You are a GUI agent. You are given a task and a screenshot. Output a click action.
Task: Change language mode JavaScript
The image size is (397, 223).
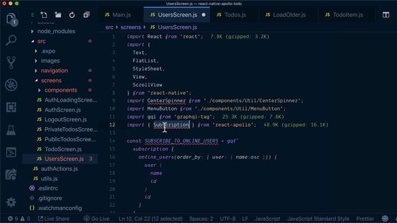coord(267,219)
